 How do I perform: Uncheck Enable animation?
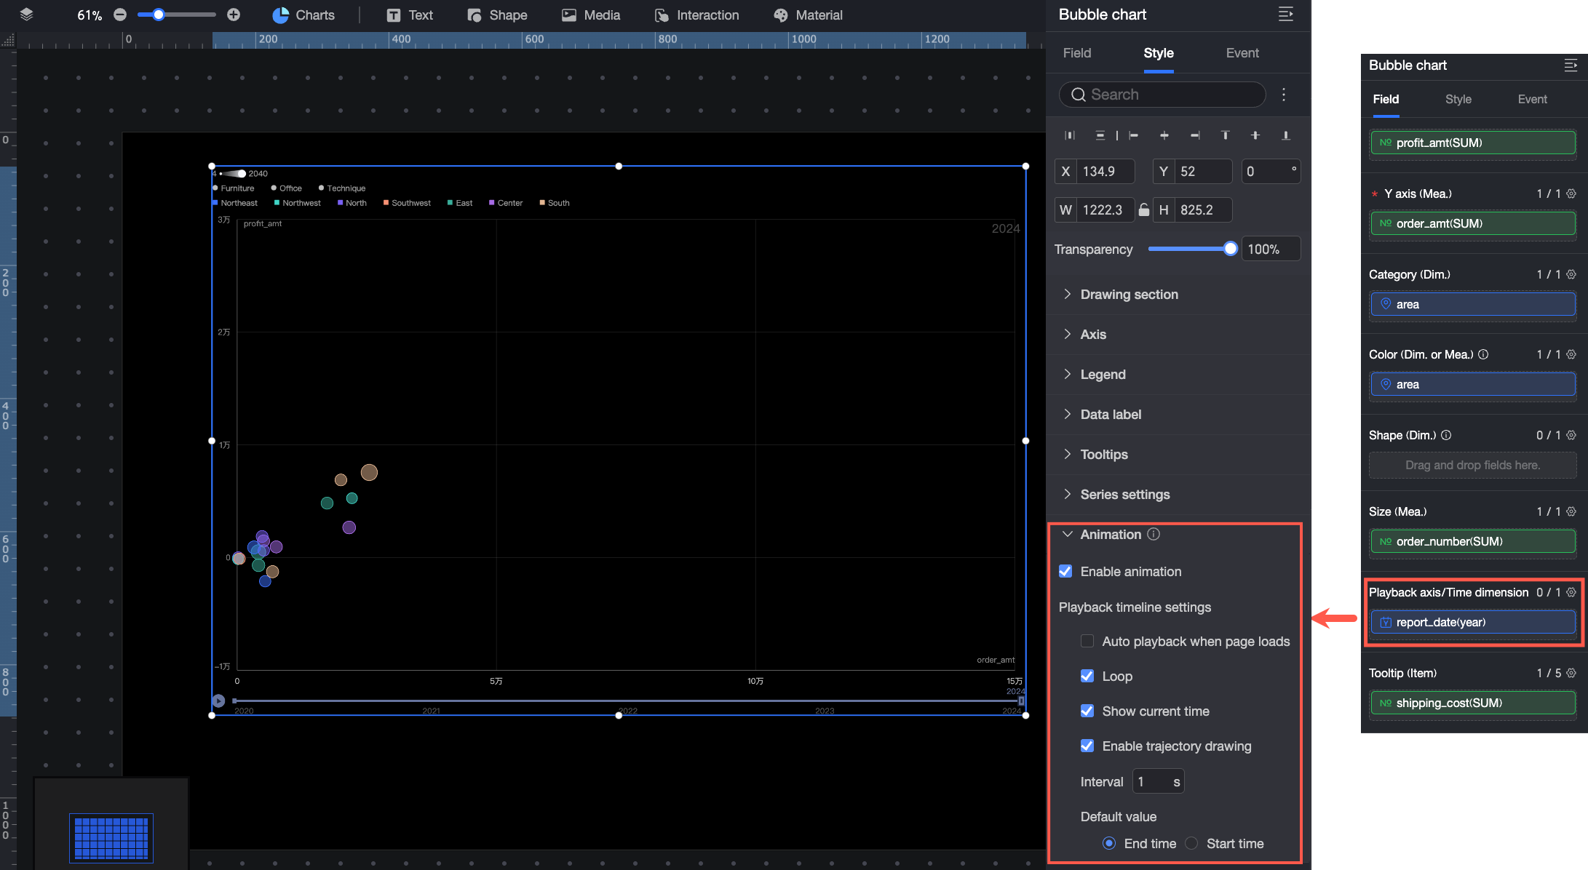pyautogui.click(x=1065, y=571)
